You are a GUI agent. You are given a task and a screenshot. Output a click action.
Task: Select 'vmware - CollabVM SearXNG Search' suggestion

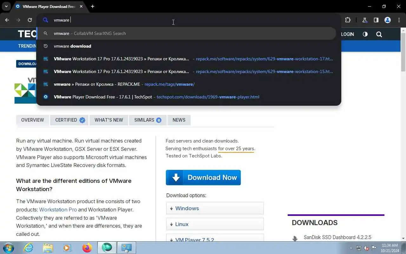[x=186, y=33]
